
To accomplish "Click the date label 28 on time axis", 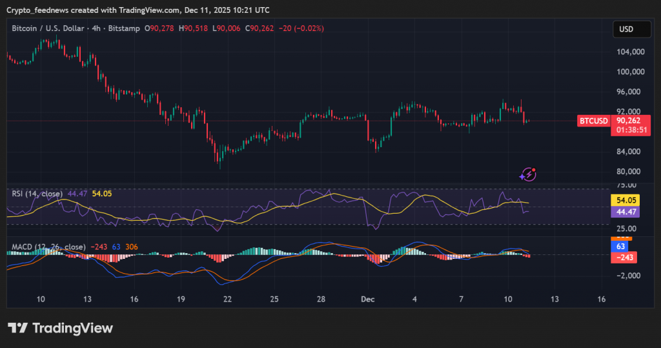I will tap(321, 299).
